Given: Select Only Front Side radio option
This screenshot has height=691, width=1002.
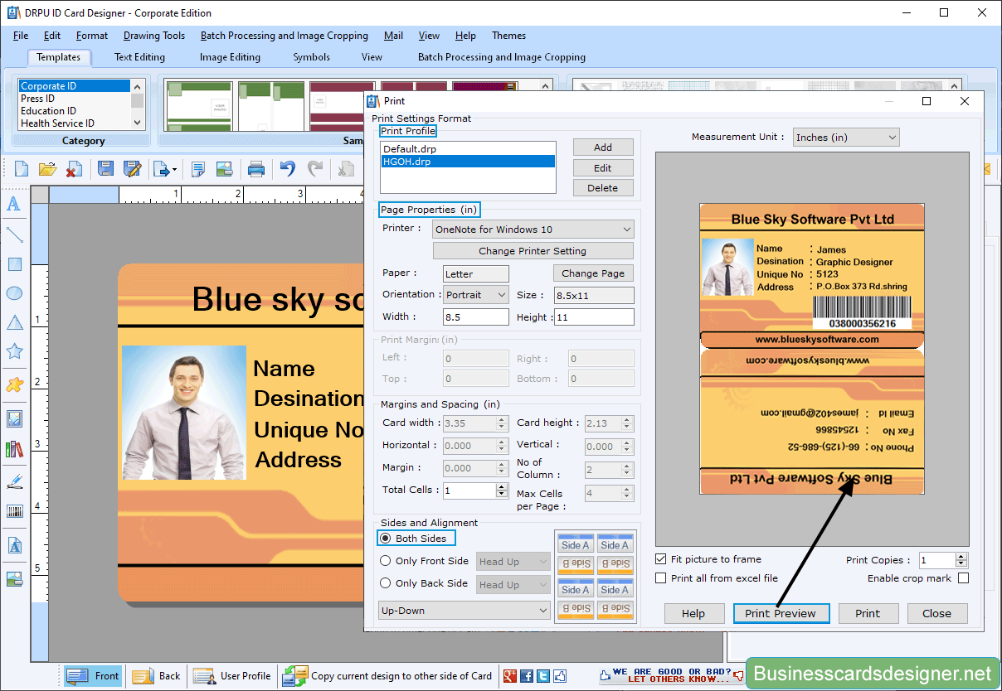Looking at the screenshot, I should click(x=386, y=561).
